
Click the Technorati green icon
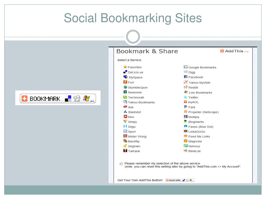(x=125, y=97)
